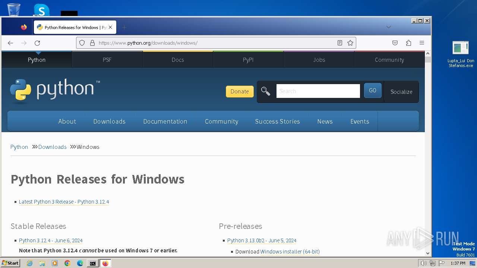Open the Documentation menu

(165, 121)
